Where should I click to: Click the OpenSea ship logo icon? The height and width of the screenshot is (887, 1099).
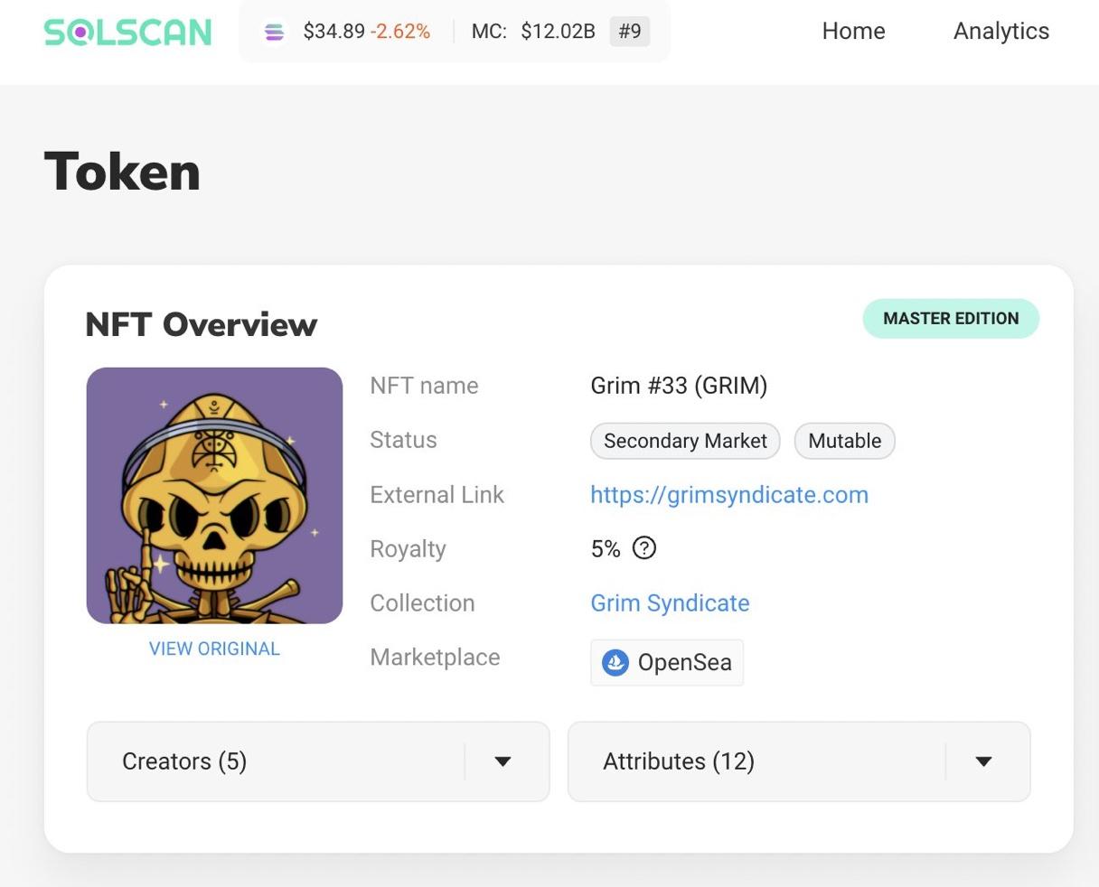(615, 662)
